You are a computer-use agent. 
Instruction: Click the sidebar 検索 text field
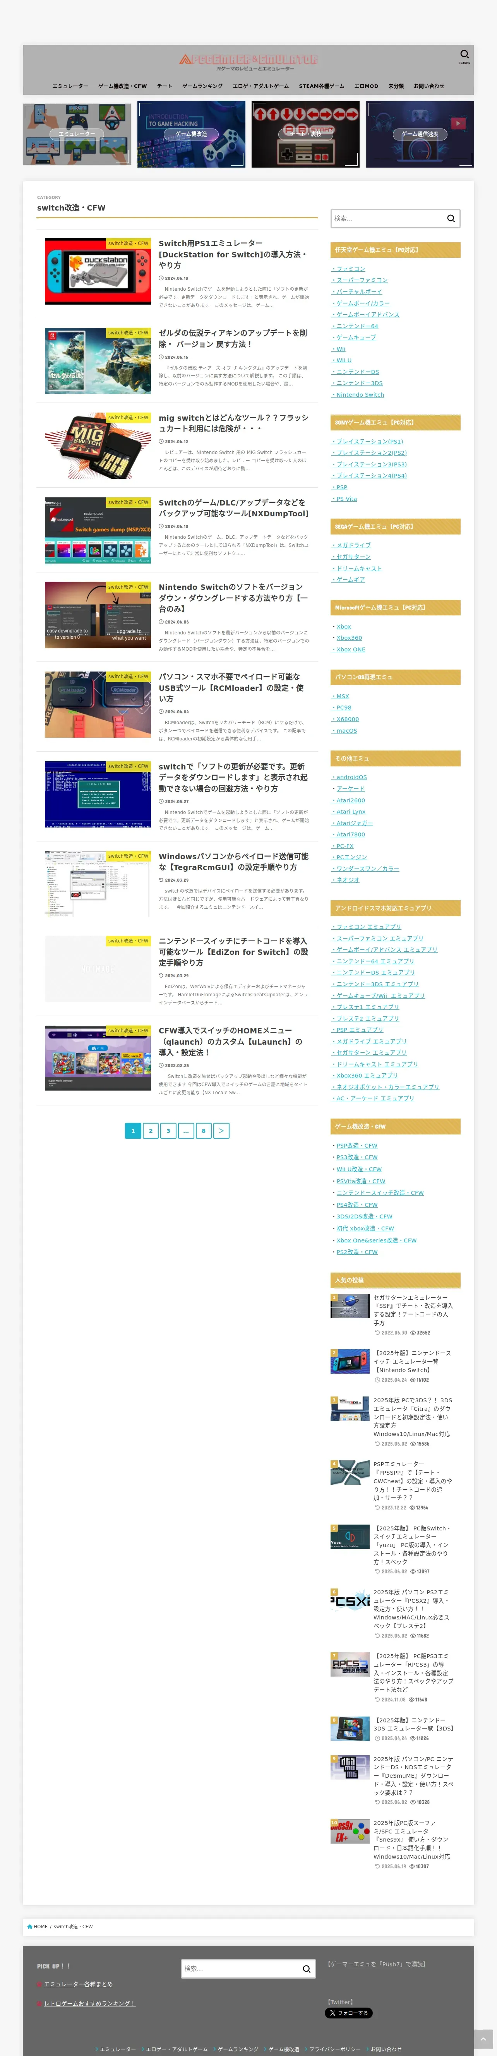tap(387, 219)
